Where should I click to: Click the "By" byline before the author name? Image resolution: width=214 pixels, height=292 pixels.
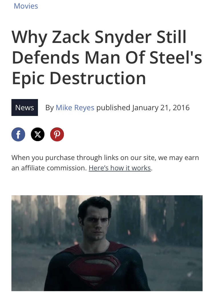[x=50, y=108]
